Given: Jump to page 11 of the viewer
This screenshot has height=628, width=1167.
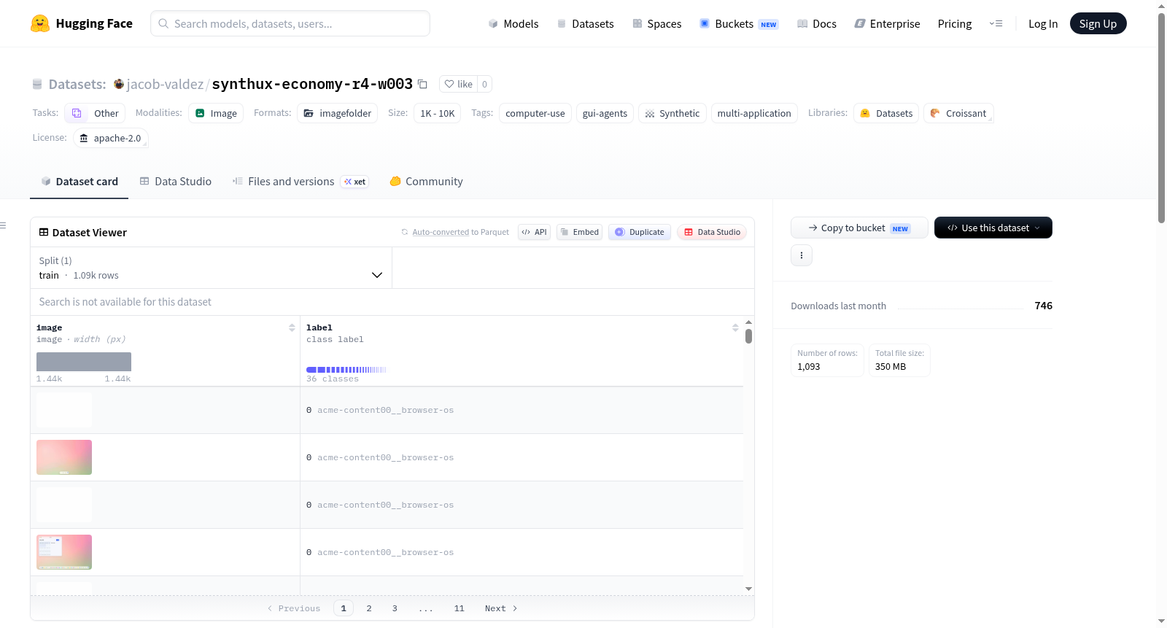Looking at the screenshot, I should click(459, 608).
